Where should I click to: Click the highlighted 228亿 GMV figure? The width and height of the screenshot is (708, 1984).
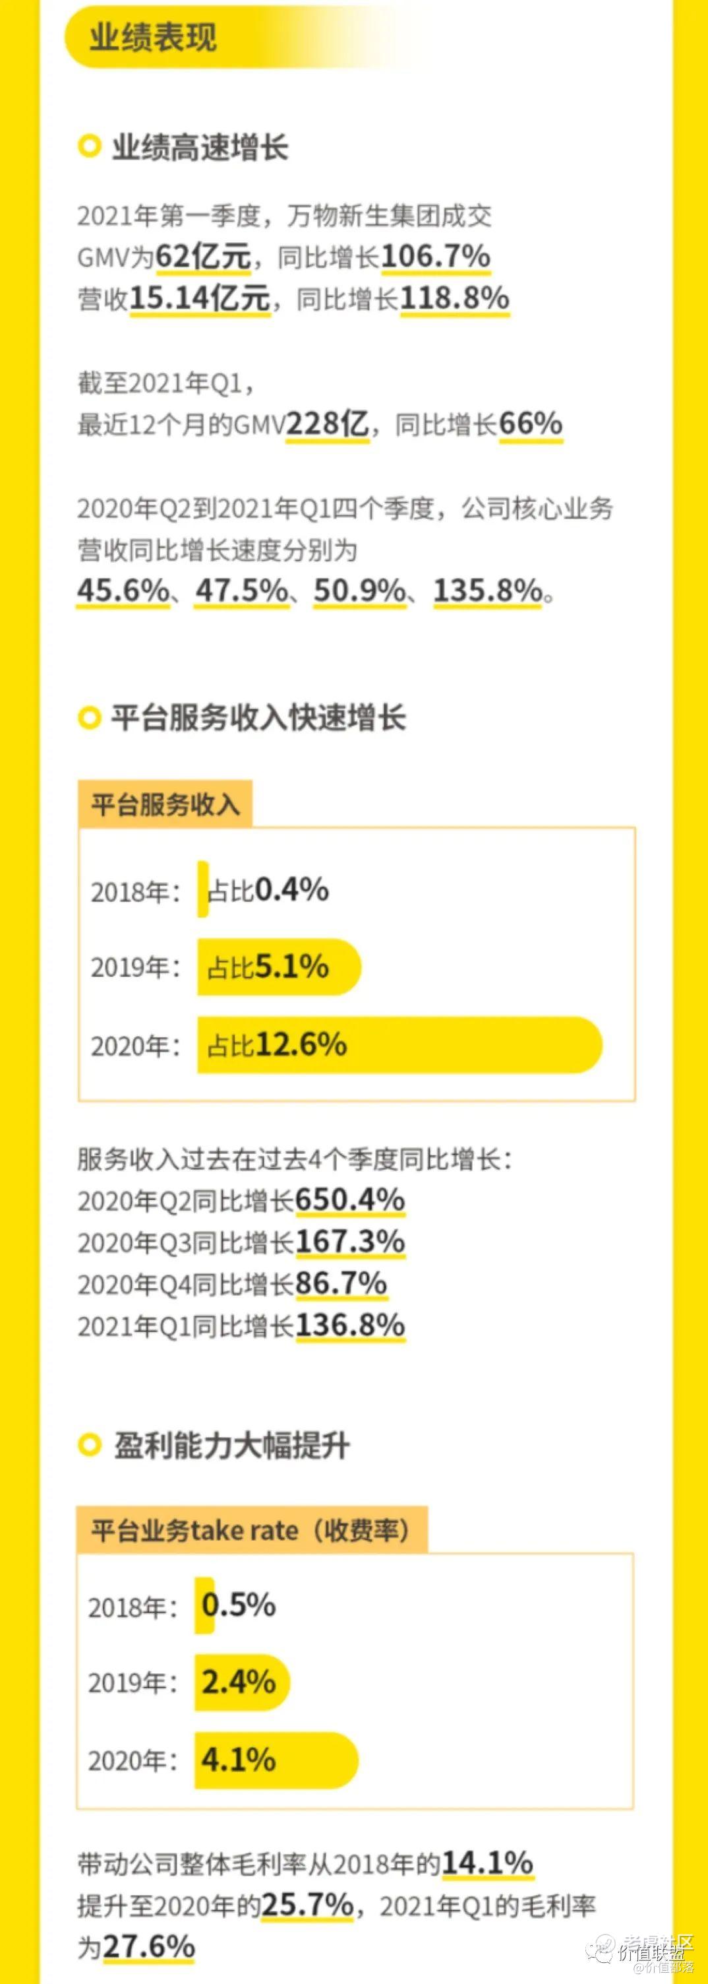pos(327,424)
